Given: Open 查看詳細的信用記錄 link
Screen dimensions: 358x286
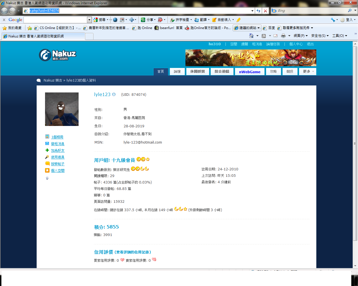Looking at the screenshot, I should pyautogui.click(x=133, y=252).
